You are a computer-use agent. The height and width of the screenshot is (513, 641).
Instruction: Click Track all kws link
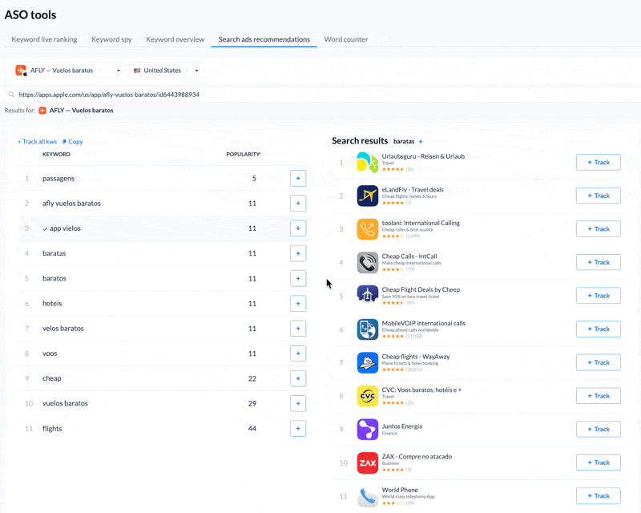pos(37,142)
